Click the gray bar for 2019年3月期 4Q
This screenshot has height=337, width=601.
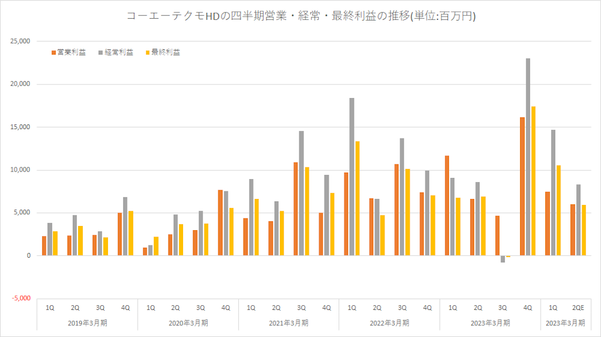coord(126,226)
